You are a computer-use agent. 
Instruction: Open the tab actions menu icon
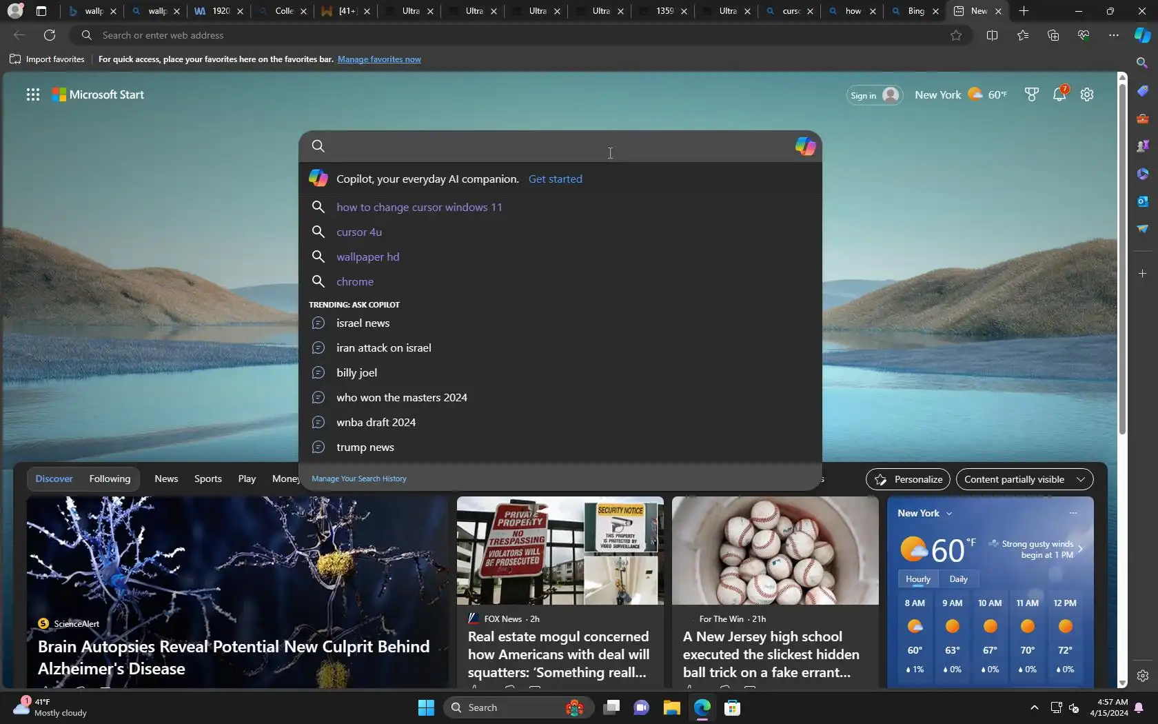[41, 11]
